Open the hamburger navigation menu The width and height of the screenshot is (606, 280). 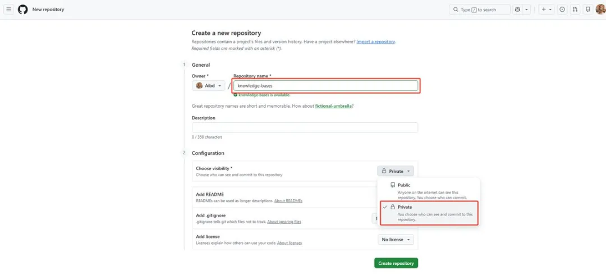(8, 10)
